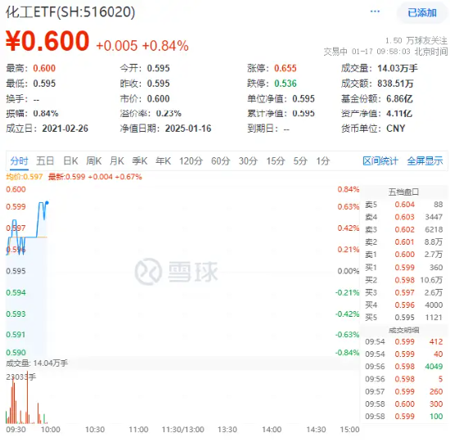Open the 日K chart tab

(x=70, y=160)
